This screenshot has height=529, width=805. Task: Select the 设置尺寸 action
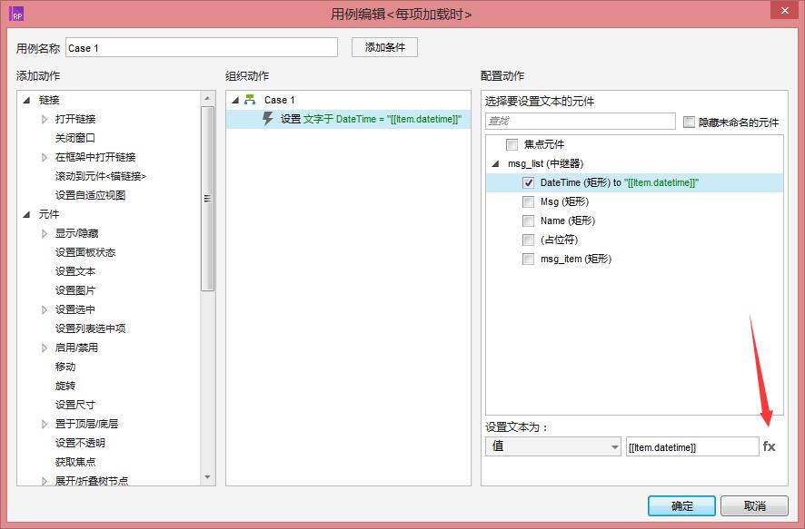click(x=75, y=405)
